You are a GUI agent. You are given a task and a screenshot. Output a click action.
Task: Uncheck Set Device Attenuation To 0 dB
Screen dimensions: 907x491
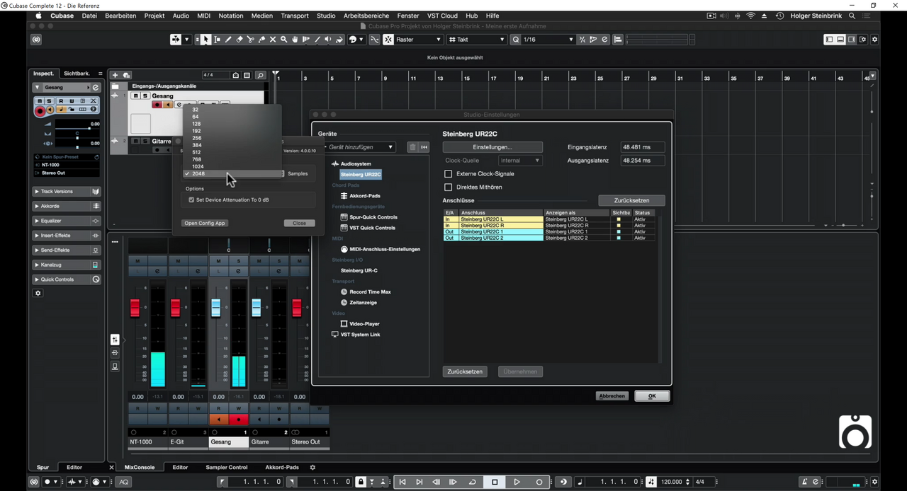click(191, 200)
